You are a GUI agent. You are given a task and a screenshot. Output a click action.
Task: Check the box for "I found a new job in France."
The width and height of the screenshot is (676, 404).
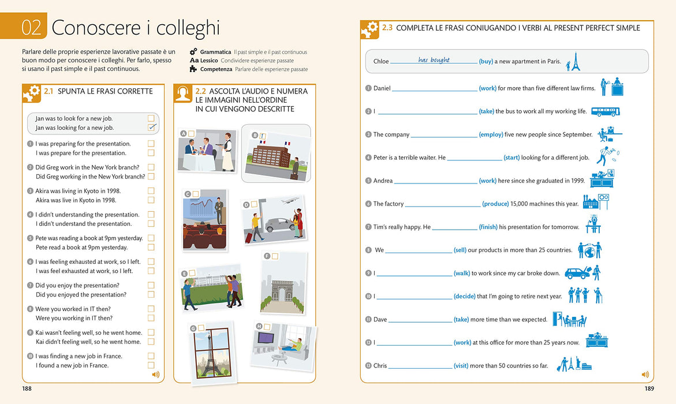click(151, 365)
